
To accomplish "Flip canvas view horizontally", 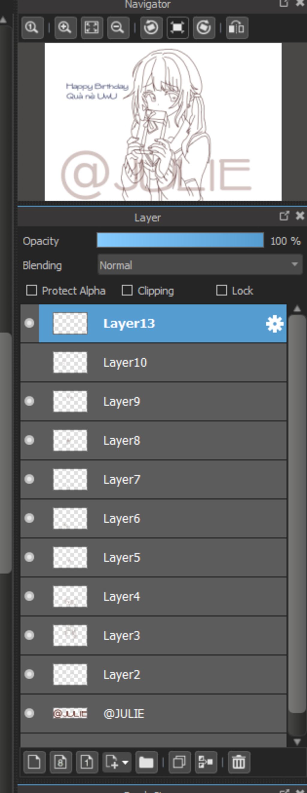I will point(237,28).
